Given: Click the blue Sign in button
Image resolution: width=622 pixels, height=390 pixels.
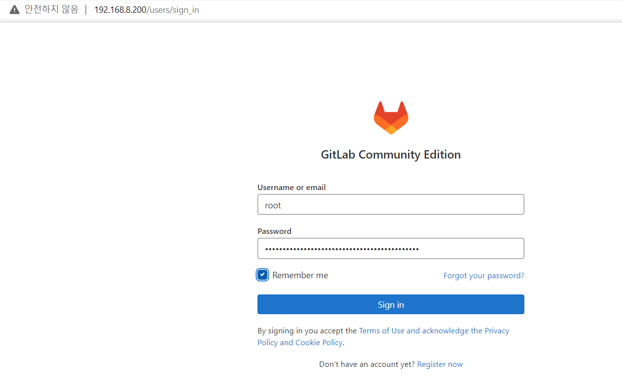Looking at the screenshot, I should [x=391, y=304].
